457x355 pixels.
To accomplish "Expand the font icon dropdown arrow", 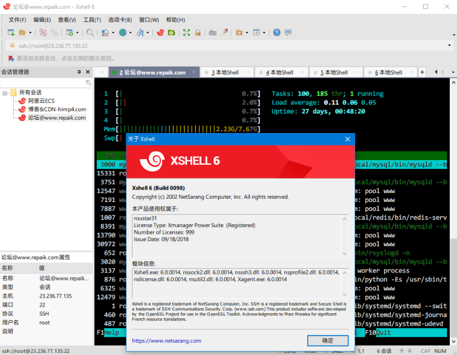I will pyautogui.click(x=148, y=33).
